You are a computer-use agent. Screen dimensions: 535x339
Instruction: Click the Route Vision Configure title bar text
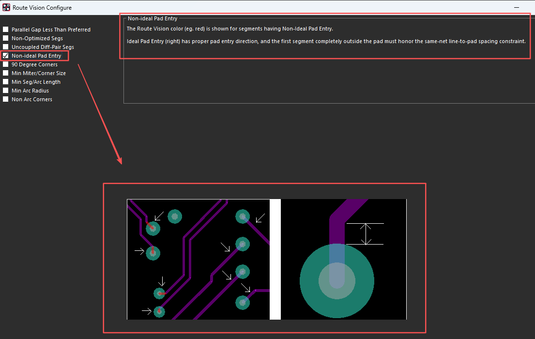tap(42, 8)
